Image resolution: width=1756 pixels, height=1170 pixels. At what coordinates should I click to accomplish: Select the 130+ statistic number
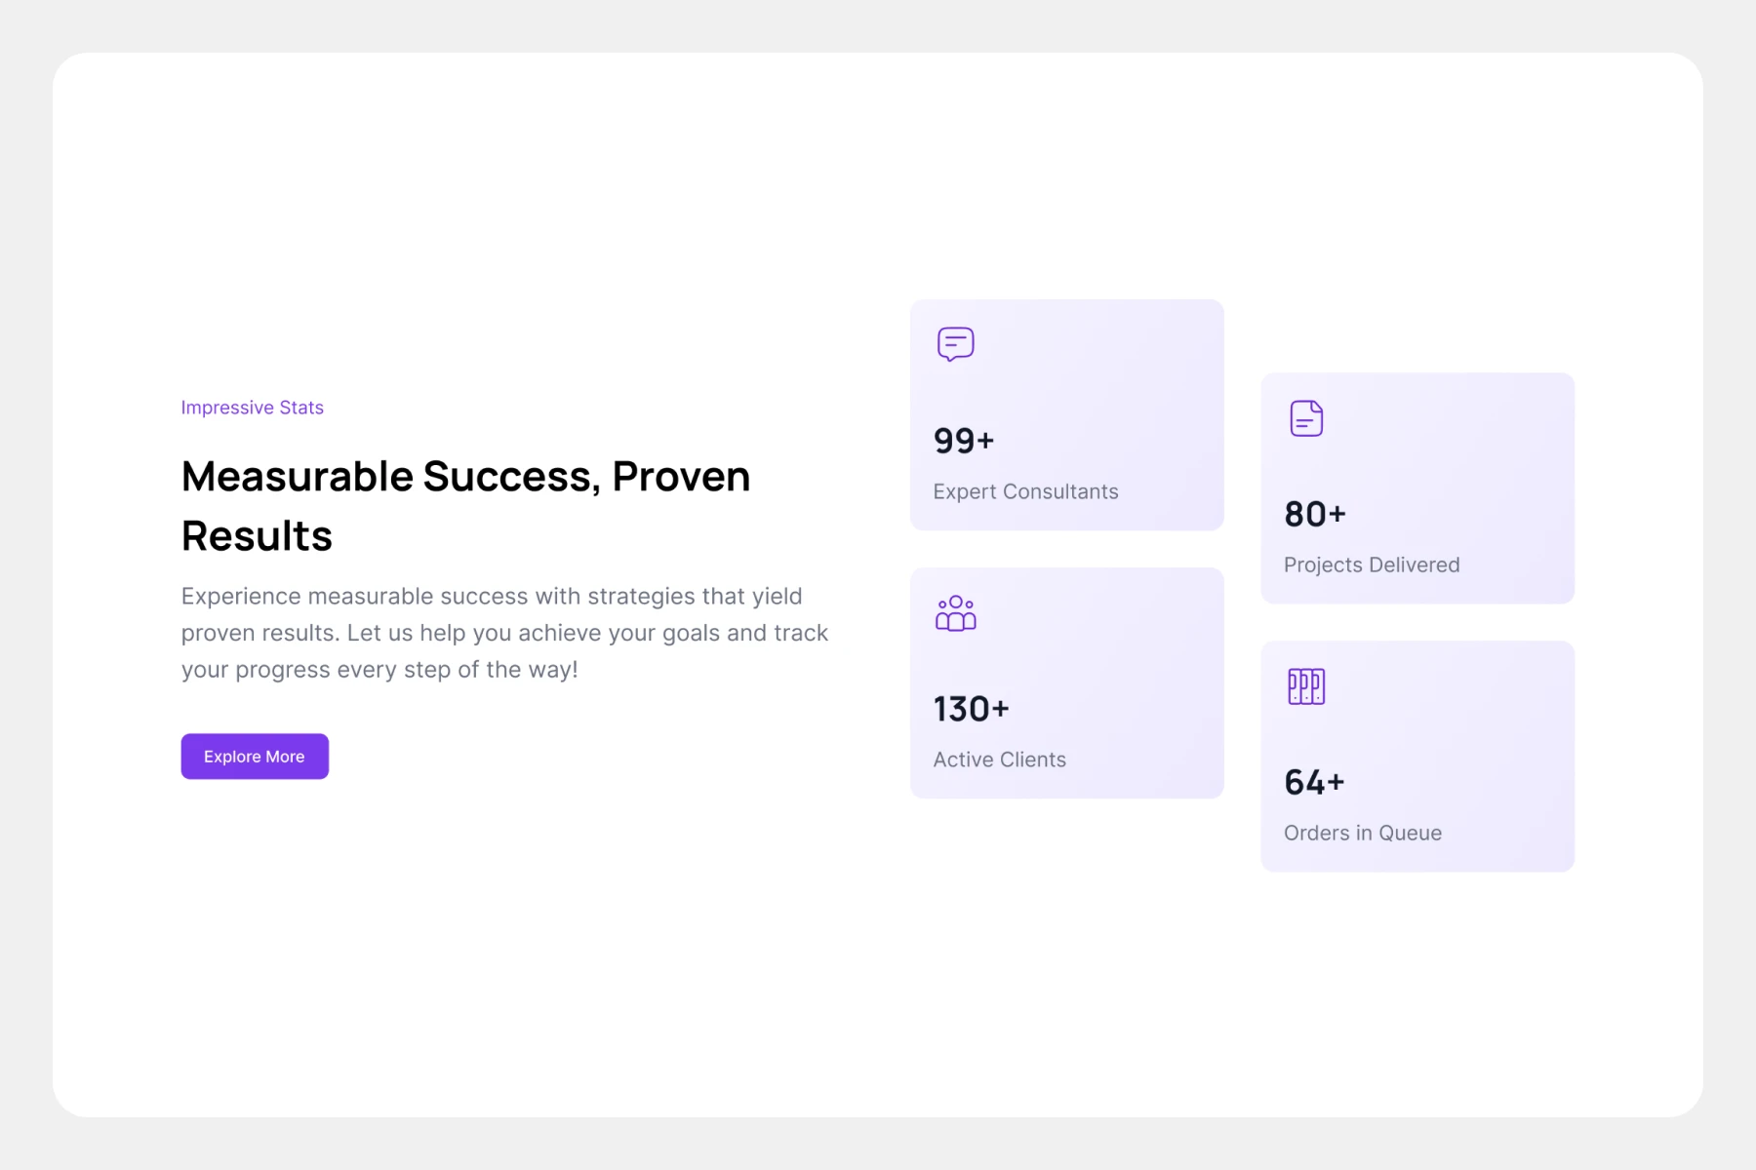[x=971, y=709]
